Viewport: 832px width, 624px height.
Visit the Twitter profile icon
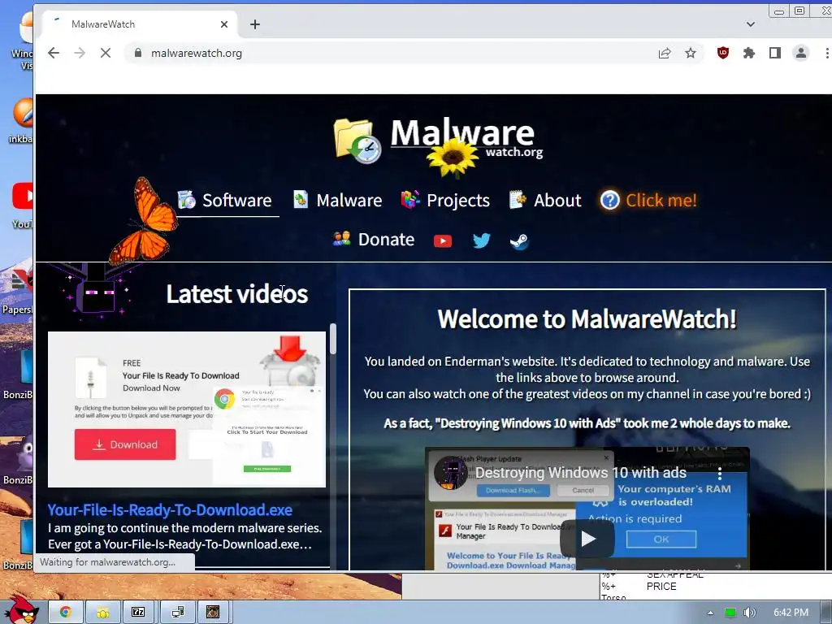481,240
